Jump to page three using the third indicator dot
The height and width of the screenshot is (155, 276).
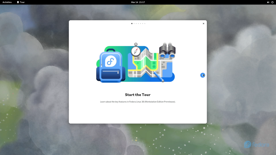pos(136,24)
